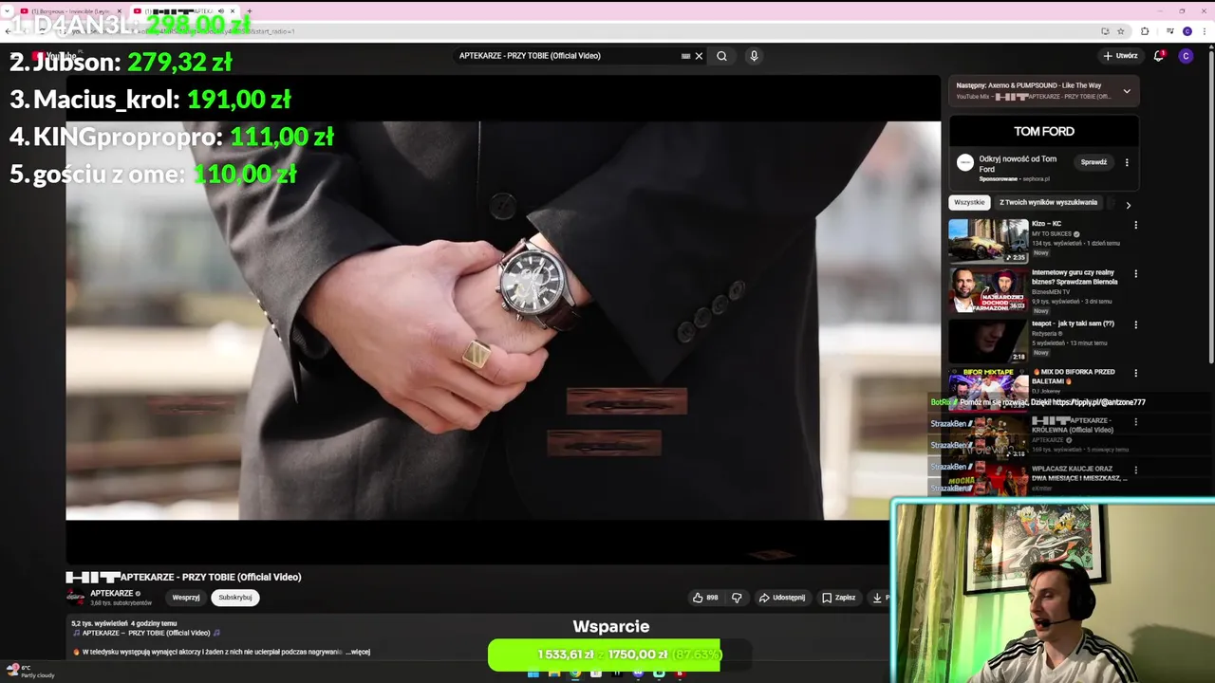
Task: Switch to the first browser tab Borgeous - Invincible
Action: click(70, 11)
